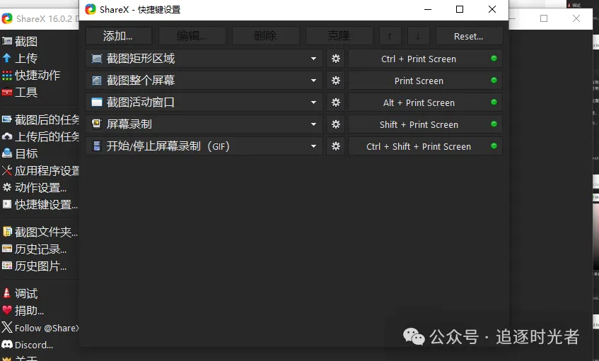Open 历史图片... in ShareX main window
This screenshot has width=599, height=361.
coord(35,266)
